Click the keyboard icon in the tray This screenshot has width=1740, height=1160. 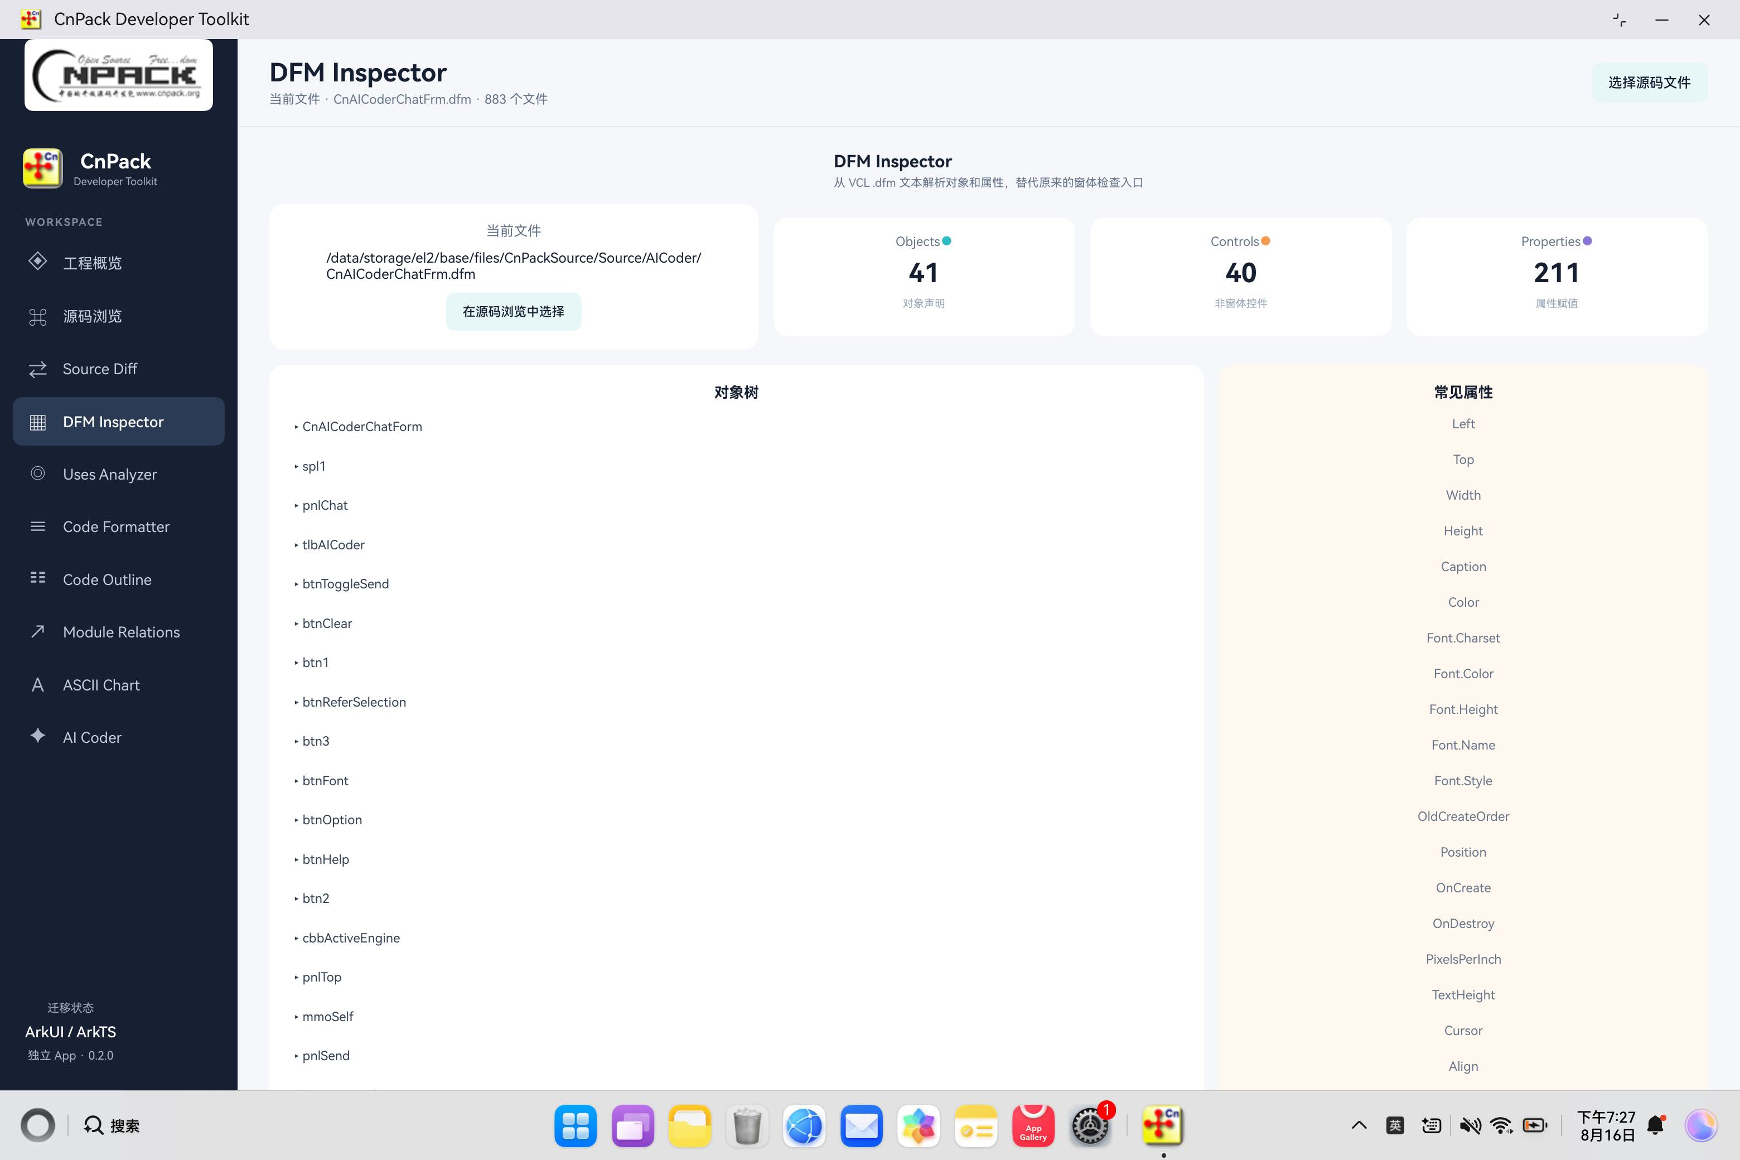pos(1432,1126)
